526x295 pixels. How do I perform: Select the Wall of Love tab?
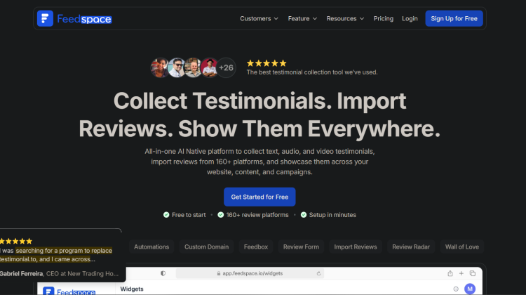coord(461,247)
